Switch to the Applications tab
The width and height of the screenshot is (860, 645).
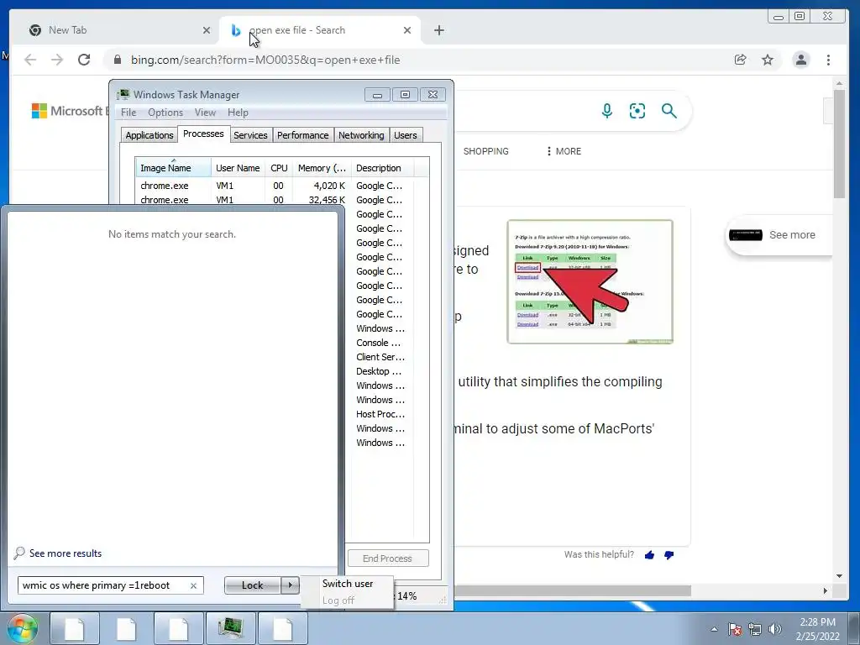149,135
